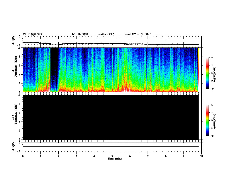Click the ch.2 color scale bar
The width and height of the screenshot is (227, 175).
point(208,120)
